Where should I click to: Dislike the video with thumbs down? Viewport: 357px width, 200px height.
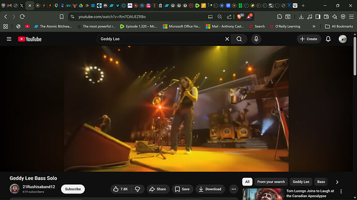138,189
